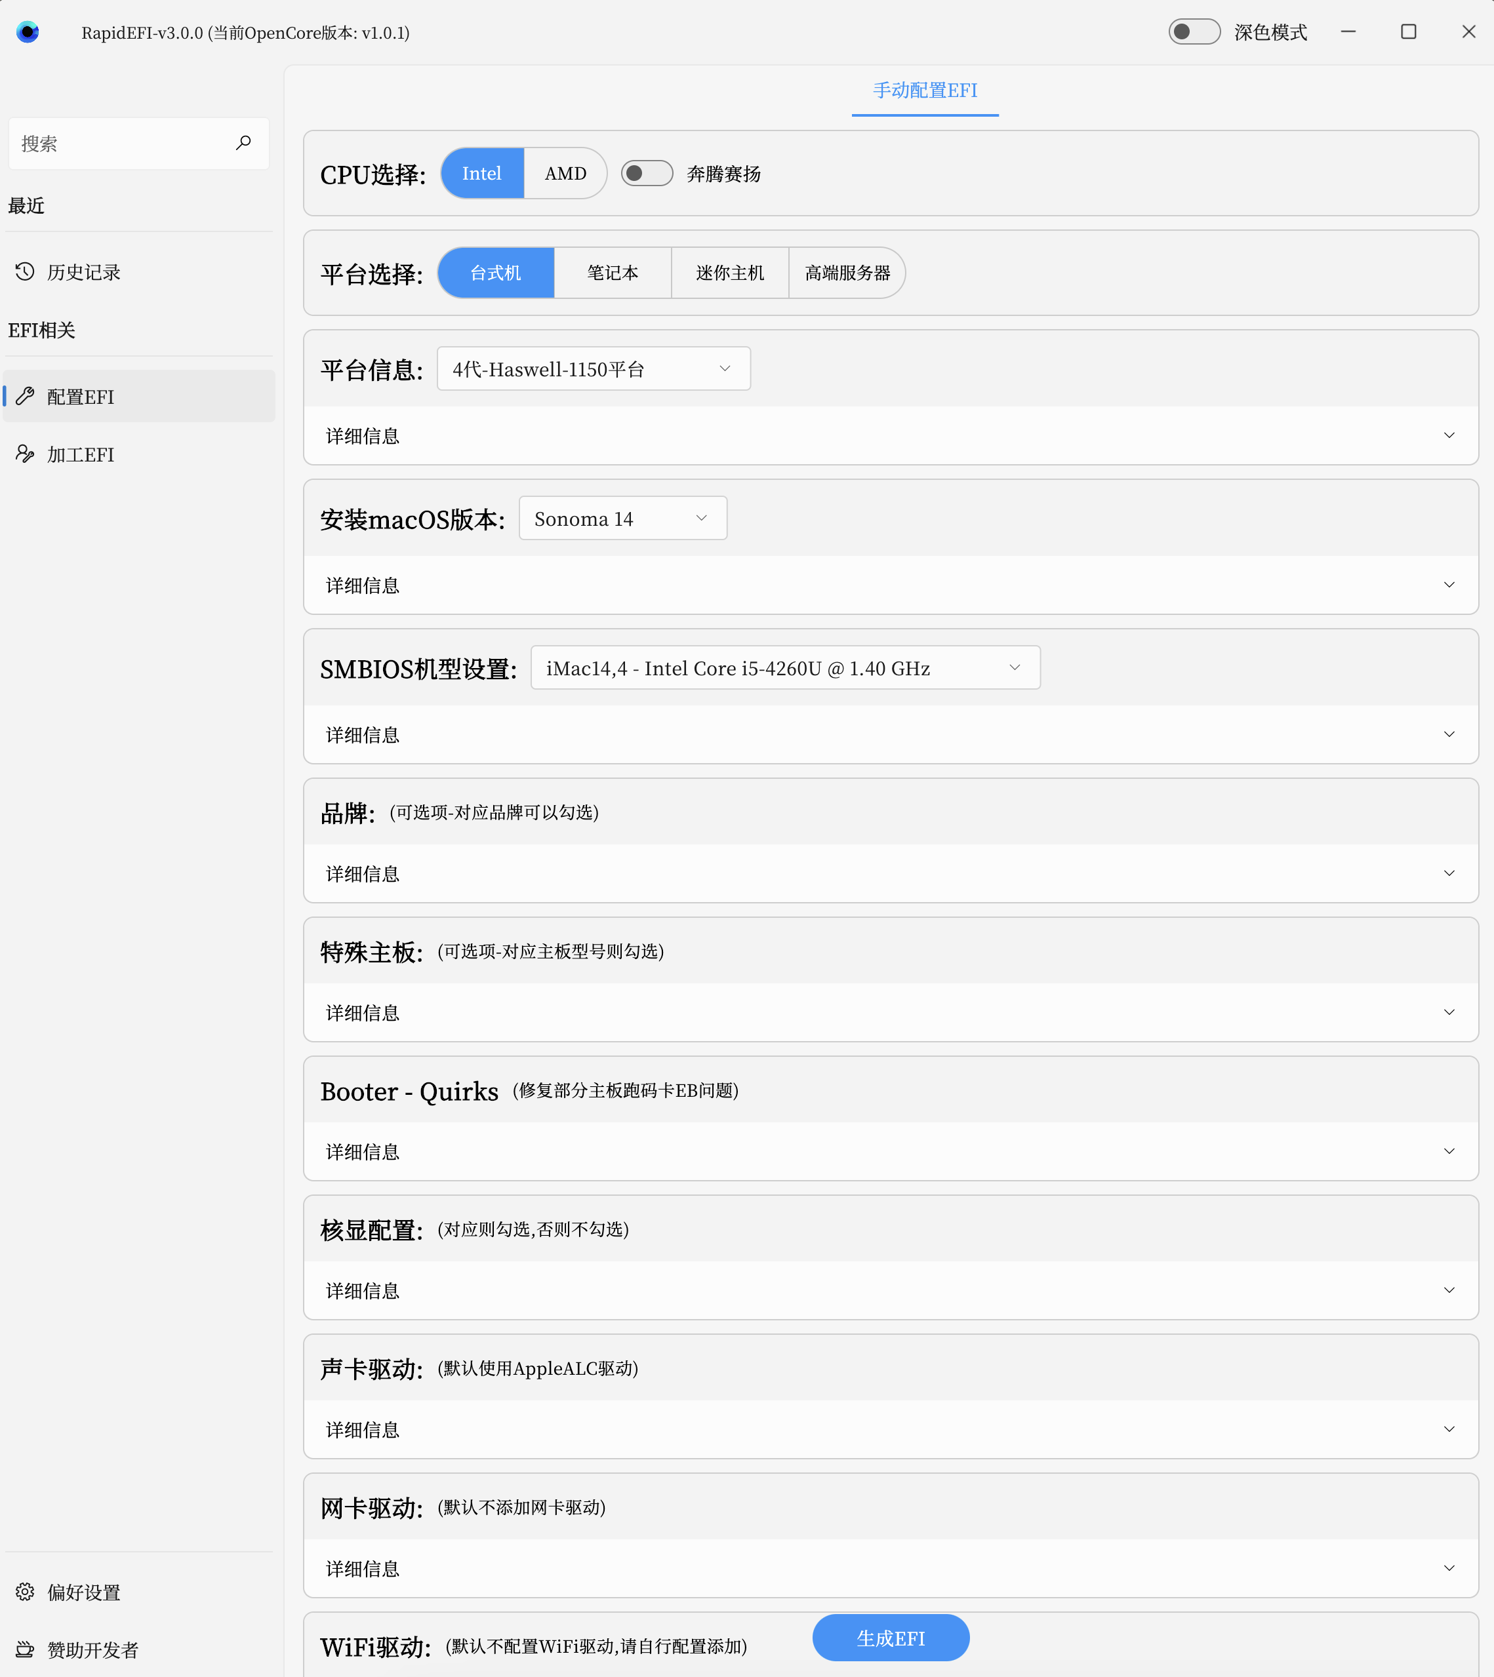The width and height of the screenshot is (1494, 1677).
Task: Click the EFI相关 sidebar section header
Action: (x=41, y=330)
